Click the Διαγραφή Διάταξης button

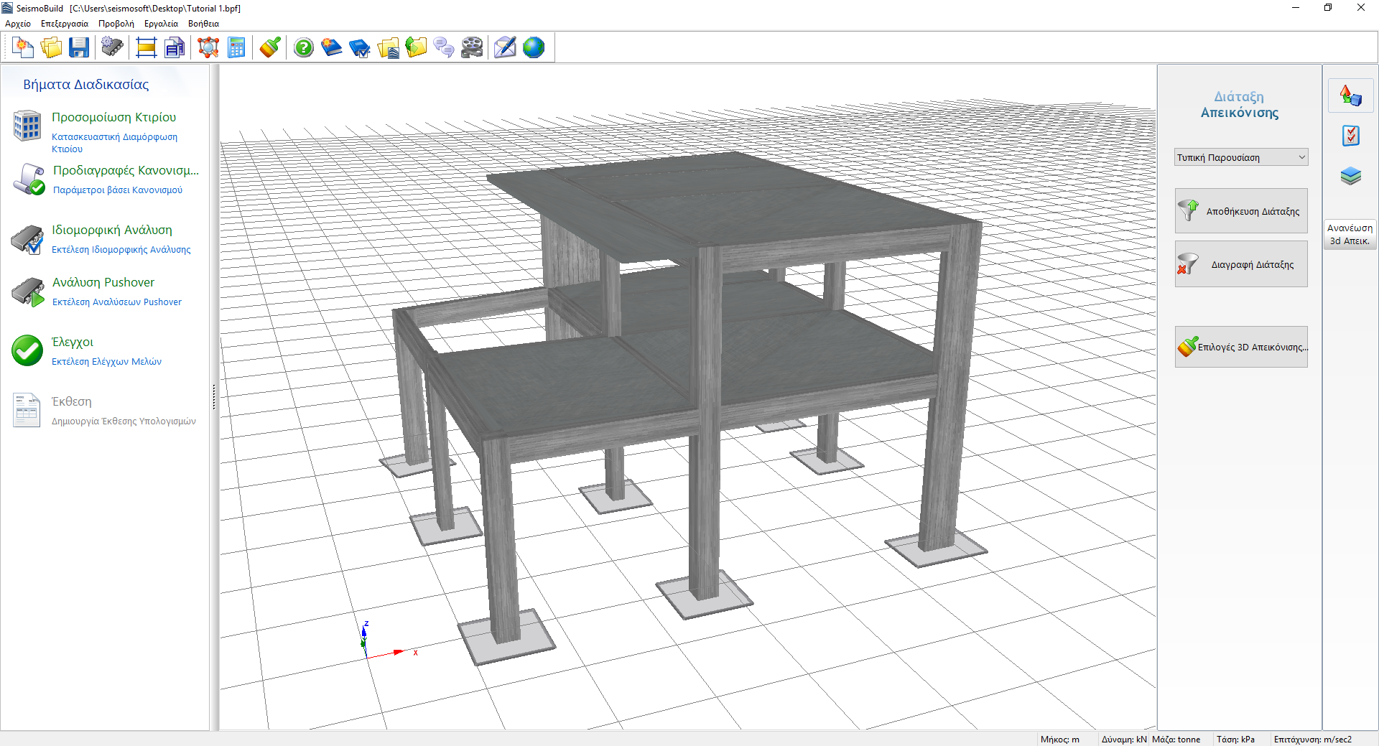[x=1241, y=264]
